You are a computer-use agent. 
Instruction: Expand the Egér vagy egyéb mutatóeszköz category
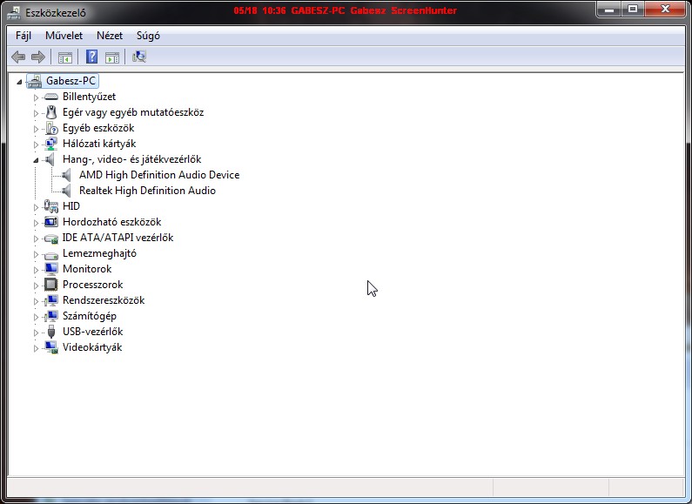pyautogui.click(x=36, y=113)
